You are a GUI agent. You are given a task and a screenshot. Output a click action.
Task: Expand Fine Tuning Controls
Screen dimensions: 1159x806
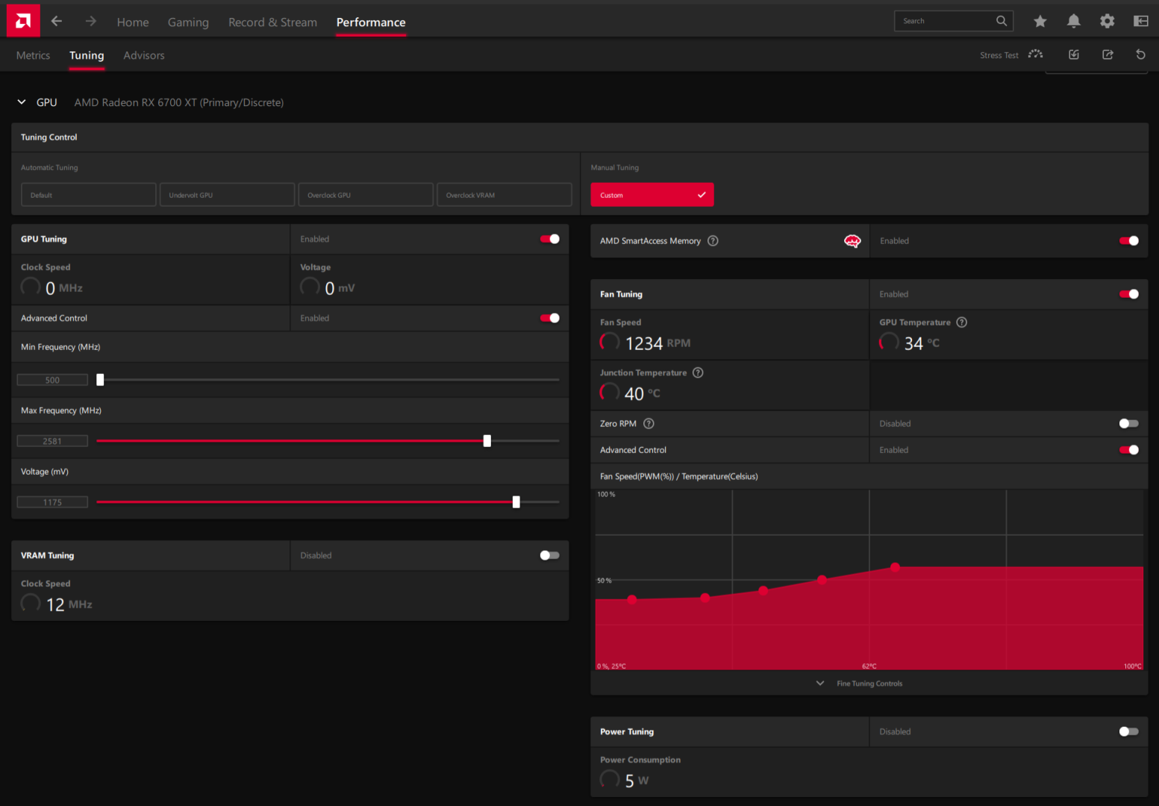click(x=860, y=684)
